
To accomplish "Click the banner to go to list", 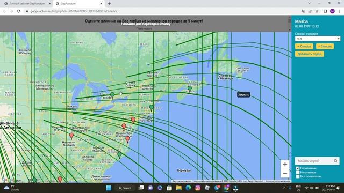I will tap(146, 24).
